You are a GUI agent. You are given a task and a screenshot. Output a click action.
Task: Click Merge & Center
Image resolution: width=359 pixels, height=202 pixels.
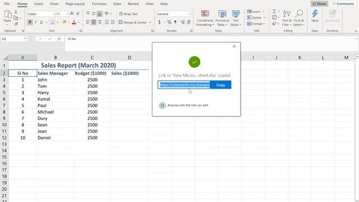[133, 22]
